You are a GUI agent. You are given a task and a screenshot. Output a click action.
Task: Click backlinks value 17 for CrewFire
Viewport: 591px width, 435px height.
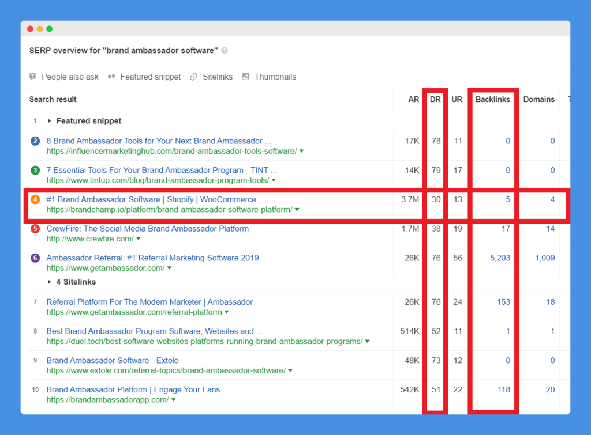pyautogui.click(x=506, y=228)
